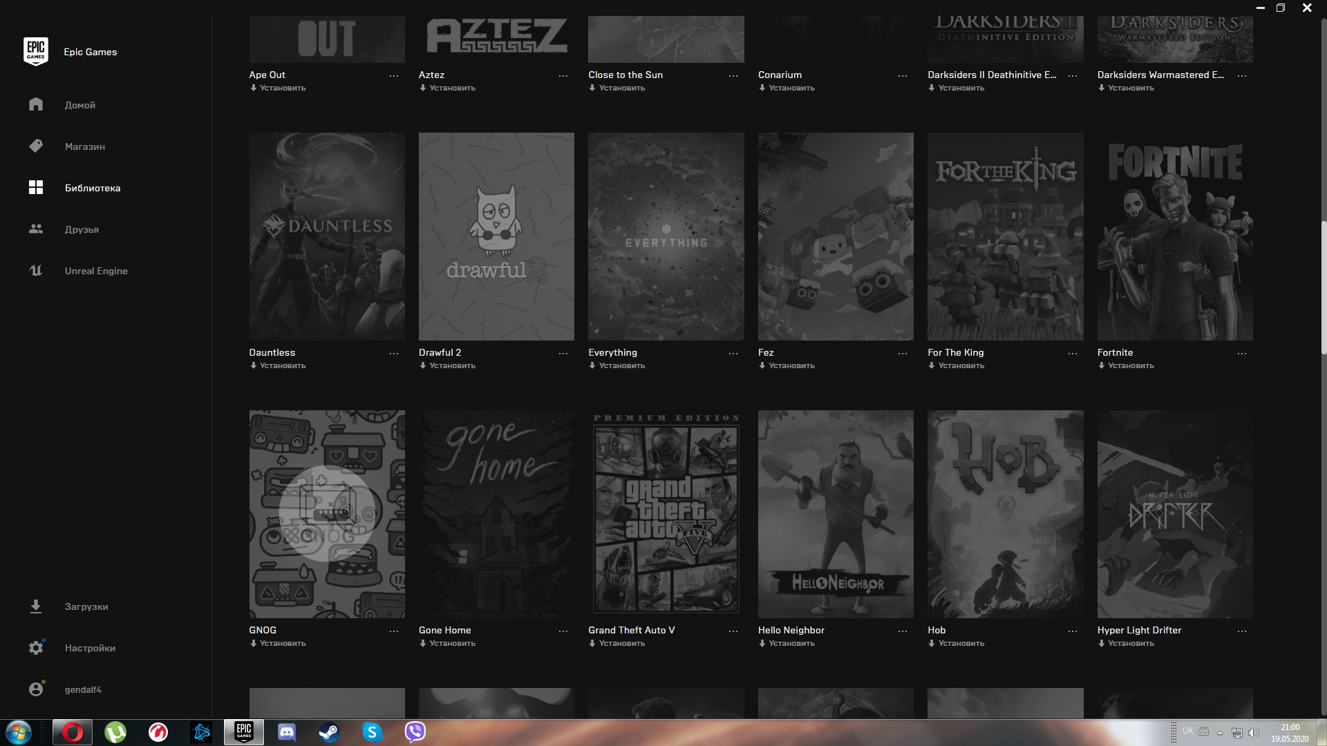The height and width of the screenshot is (746, 1327).
Task: Open options menu for Hyper Light Drifter
Action: (1242, 631)
